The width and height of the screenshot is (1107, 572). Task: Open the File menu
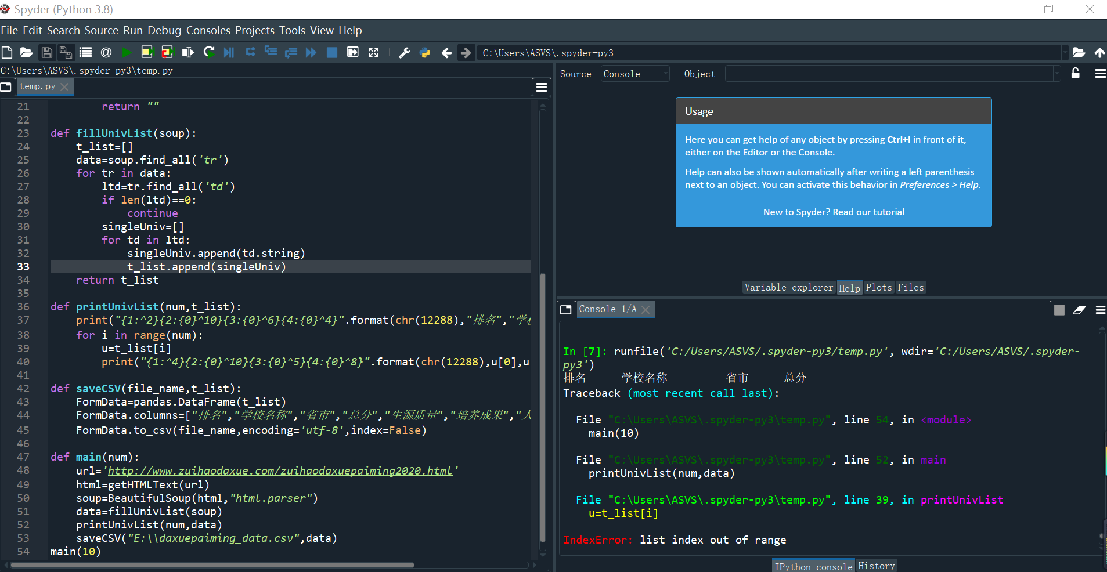pyautogui.click(x=9, y=30)
